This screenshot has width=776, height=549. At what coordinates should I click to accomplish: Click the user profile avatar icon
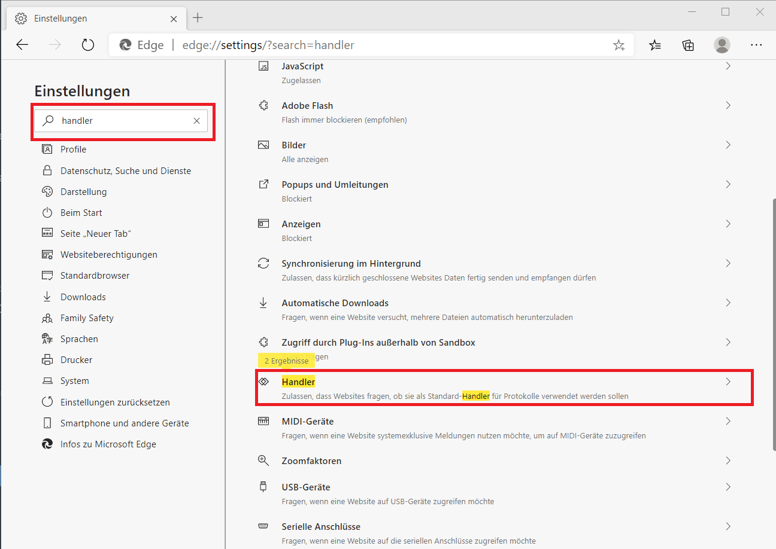click(722, 45)
